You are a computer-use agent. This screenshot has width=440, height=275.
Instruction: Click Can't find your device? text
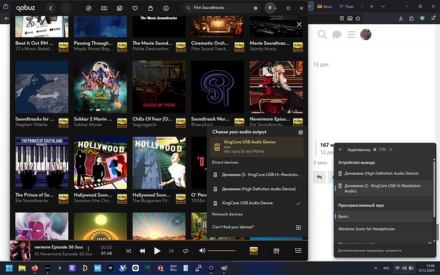233,227
